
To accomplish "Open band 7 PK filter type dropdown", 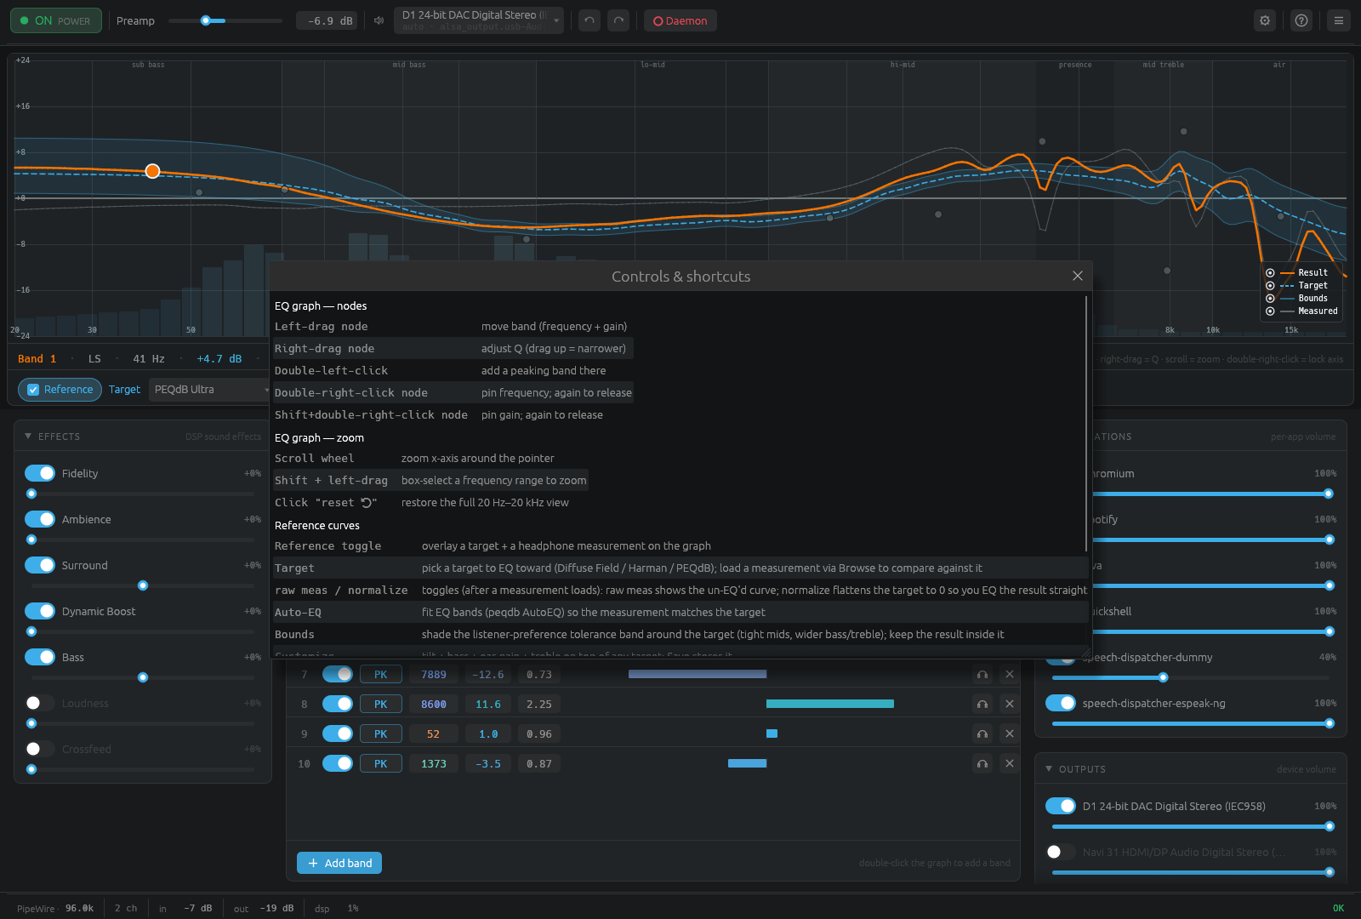I will coord(380,675).
